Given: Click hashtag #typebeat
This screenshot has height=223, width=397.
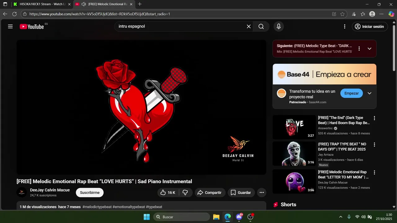Looking at the screenshot, I should pyautogui.click(x=154, y=207).
